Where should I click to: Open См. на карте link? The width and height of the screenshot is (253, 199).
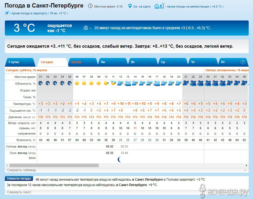point(142,7)
